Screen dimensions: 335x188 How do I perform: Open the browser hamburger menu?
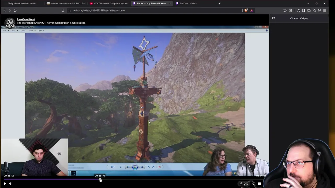(x=325, y=10)
